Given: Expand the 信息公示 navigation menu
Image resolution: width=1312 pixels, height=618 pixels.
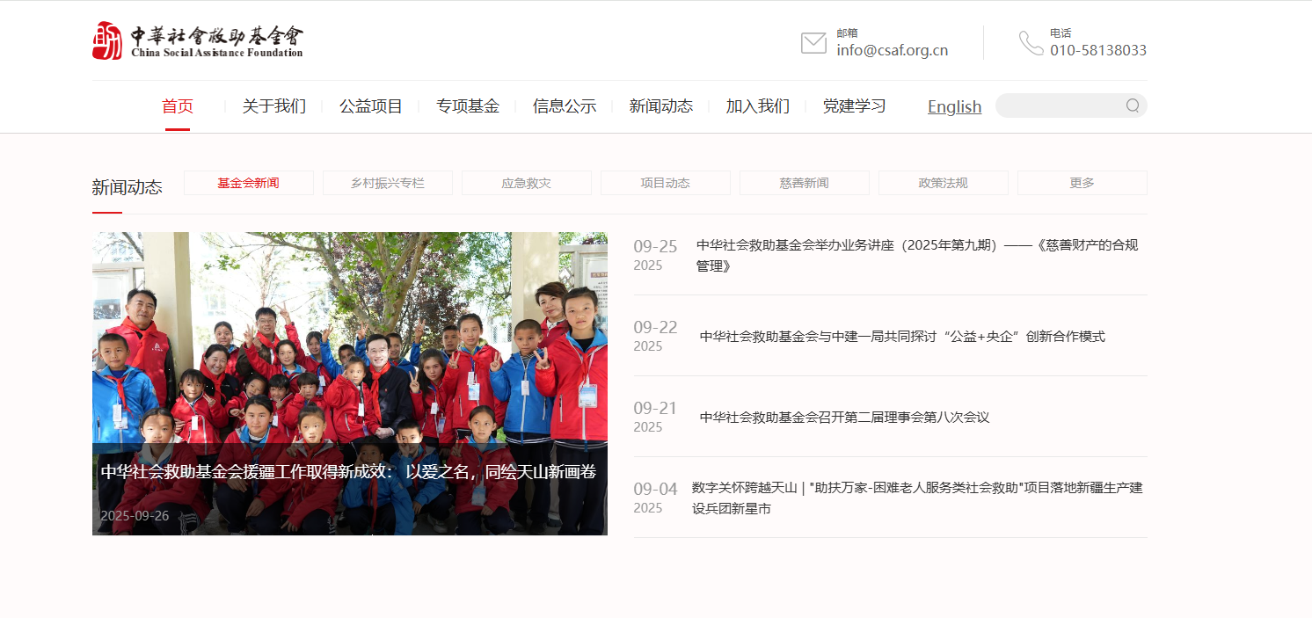Looking at the screenshot, I should click(x=565, y=106).
